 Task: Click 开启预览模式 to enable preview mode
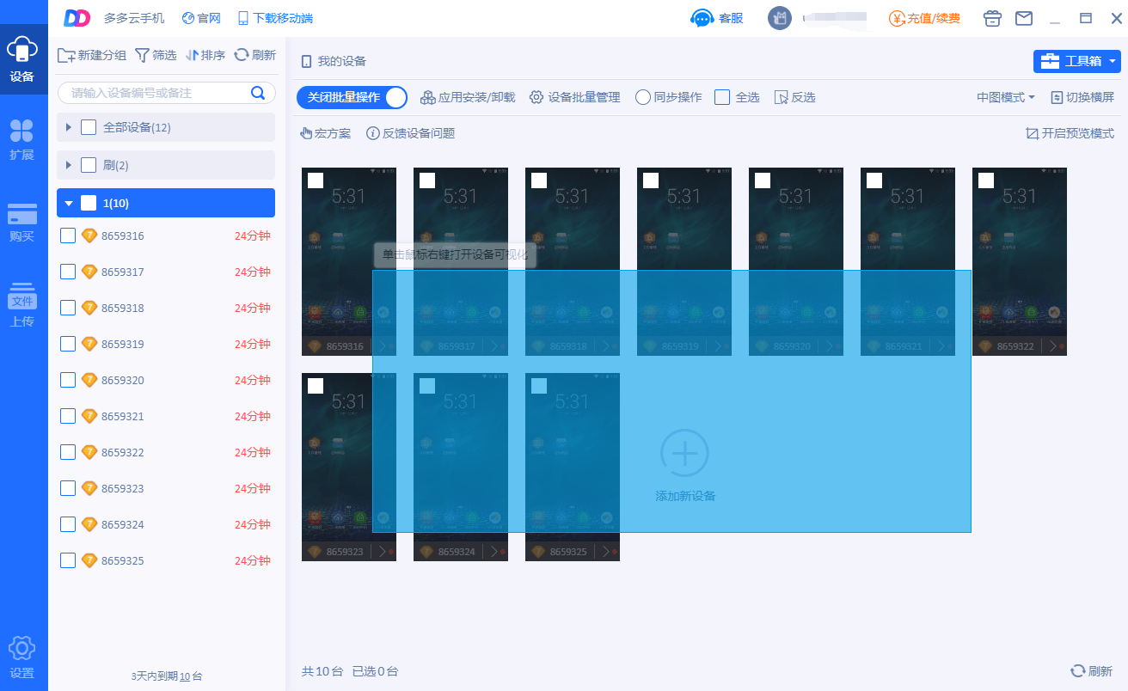[x=1070, y=133]
